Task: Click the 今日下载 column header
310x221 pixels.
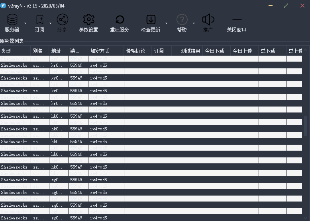Action: point(216,51)
